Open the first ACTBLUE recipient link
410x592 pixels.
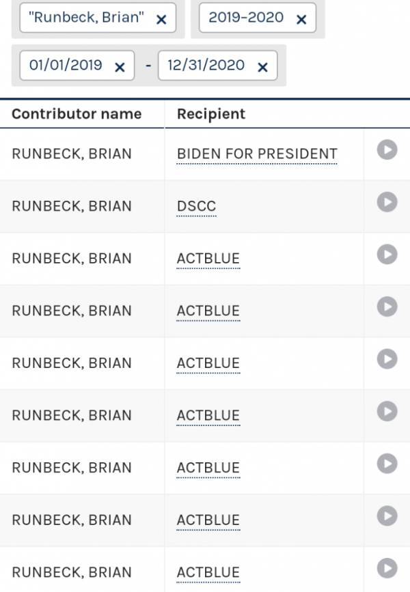208,259
